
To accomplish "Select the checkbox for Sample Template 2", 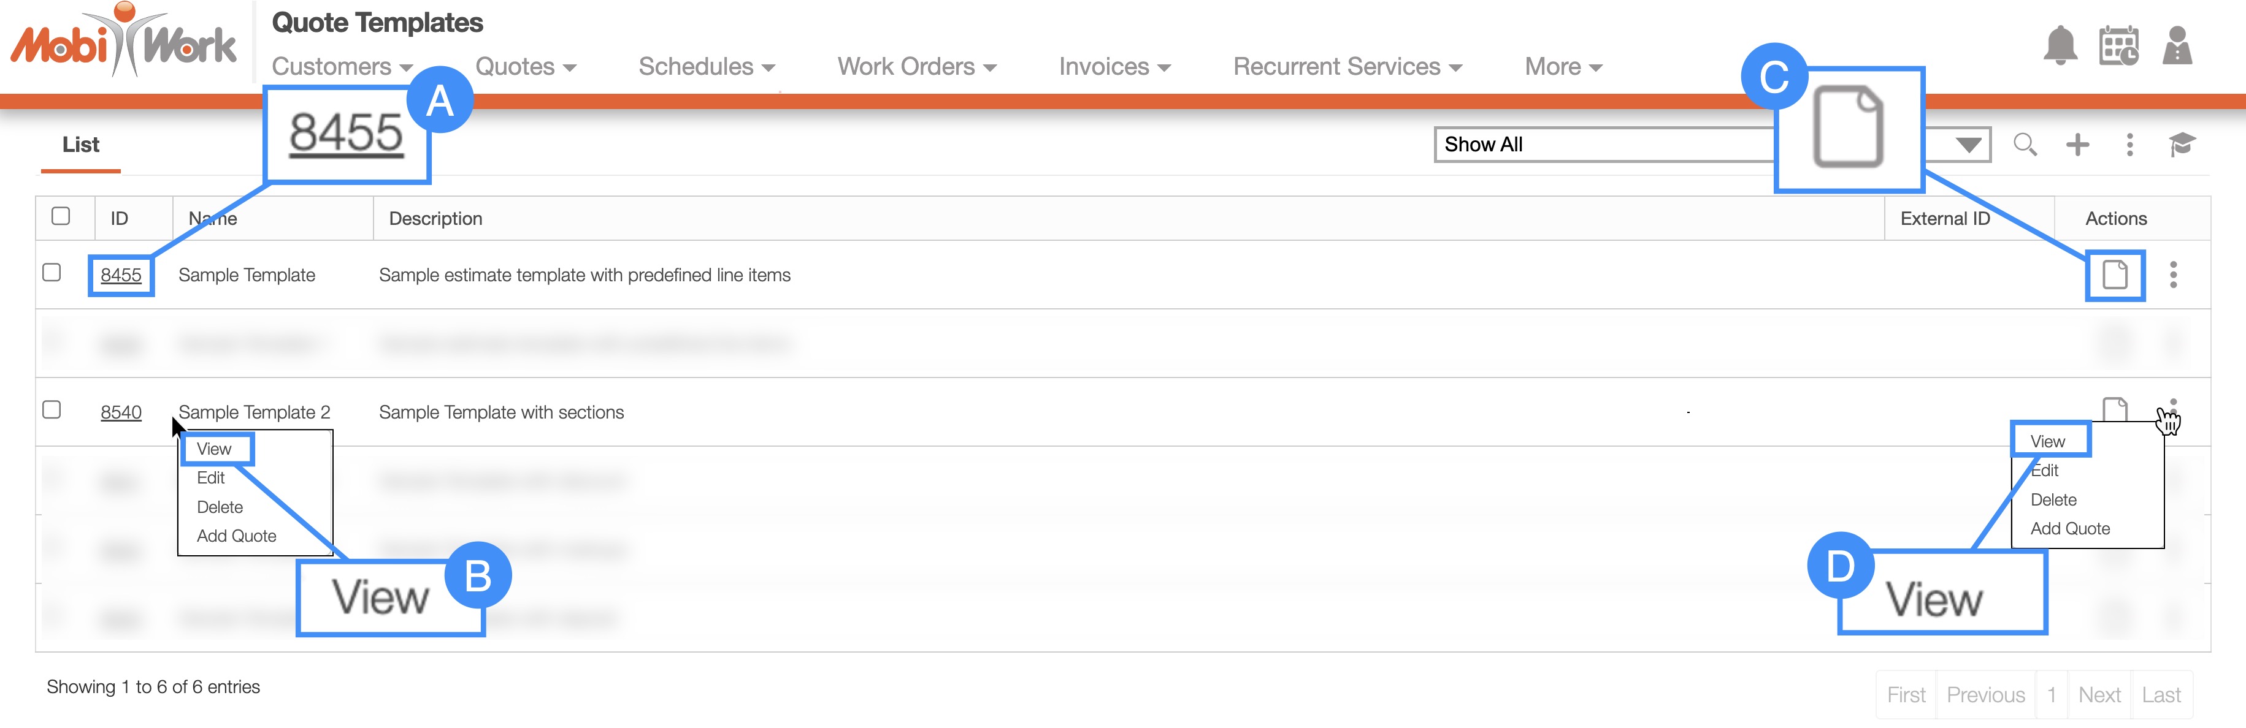I will click(x=52, y=410).
